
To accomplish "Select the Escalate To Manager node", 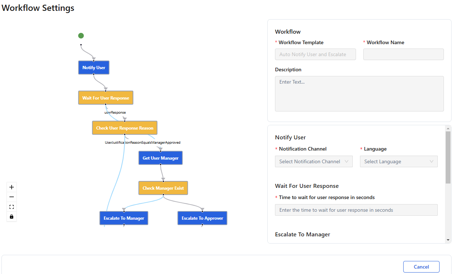I will pyautogui.click(x=124, y=218).
